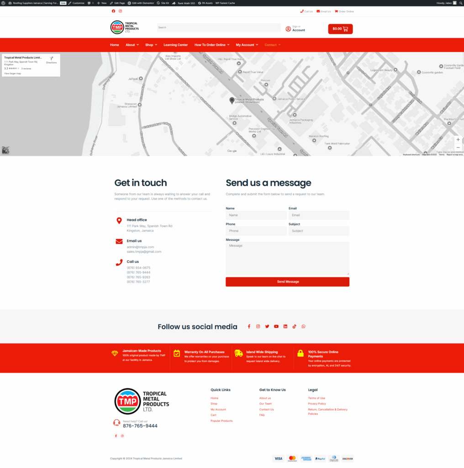Click the Directions icon on map card

52,59
